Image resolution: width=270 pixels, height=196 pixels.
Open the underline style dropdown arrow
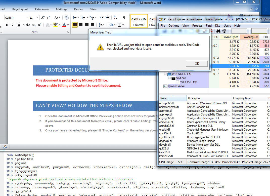pos(23,25)
